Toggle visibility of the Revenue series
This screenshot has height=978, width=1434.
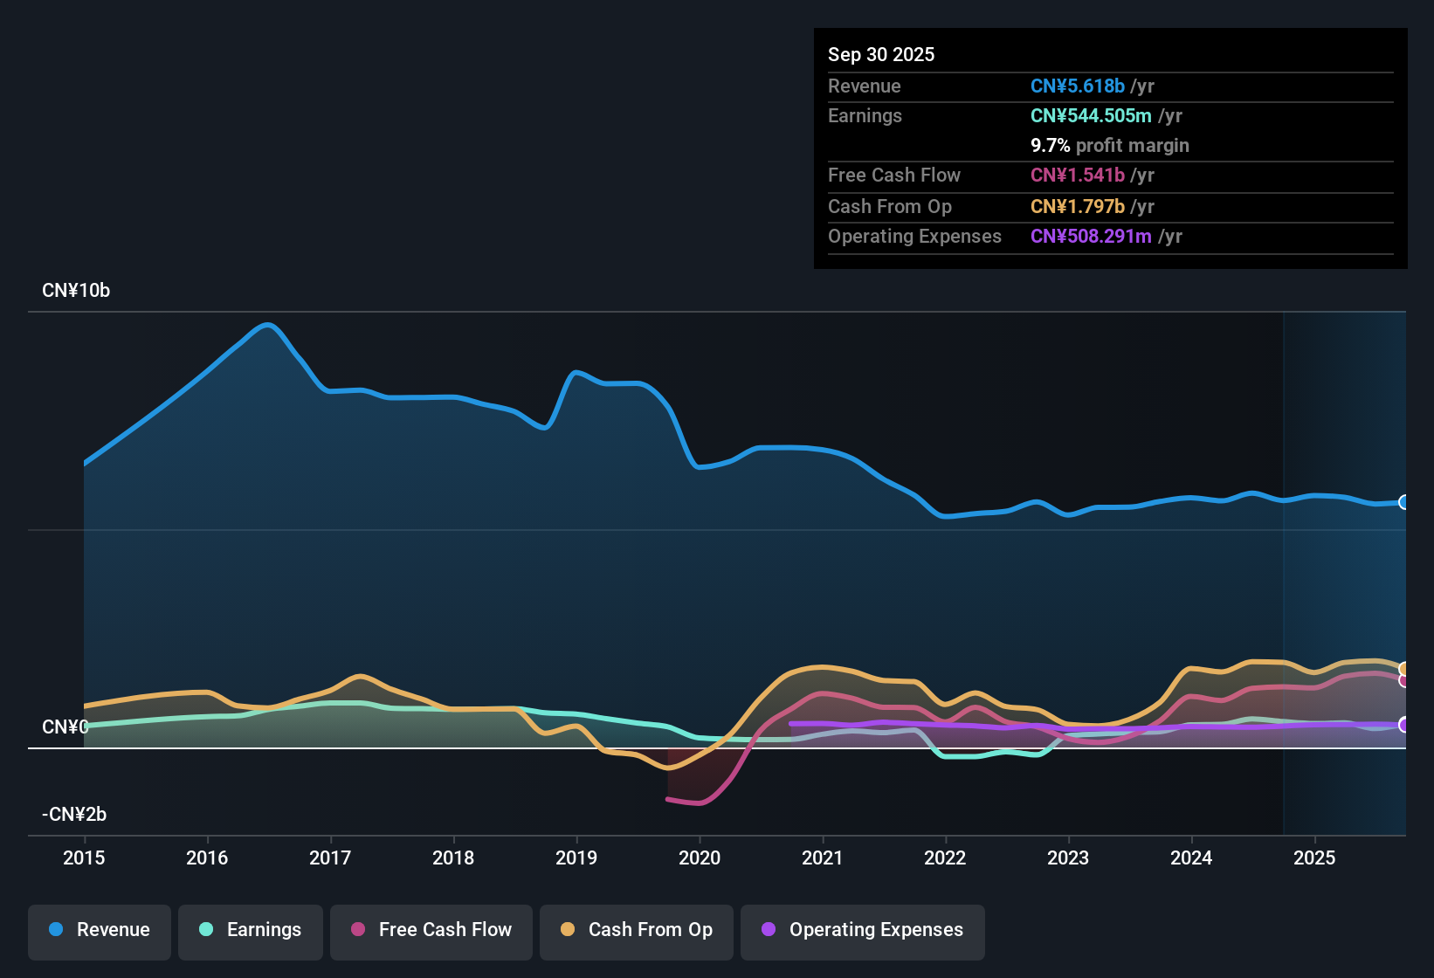click(x=99, y=930)
